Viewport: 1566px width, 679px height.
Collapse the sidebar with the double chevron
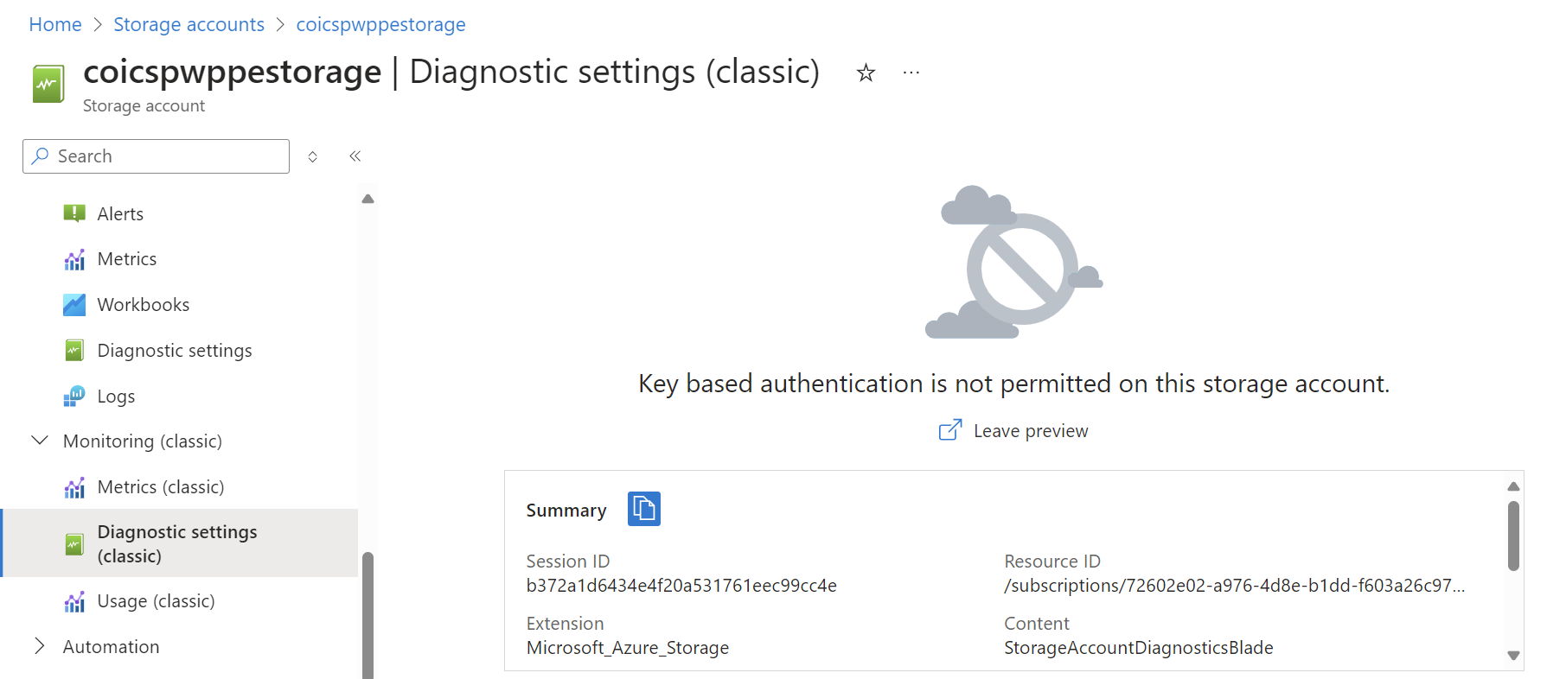pos(354,156)
